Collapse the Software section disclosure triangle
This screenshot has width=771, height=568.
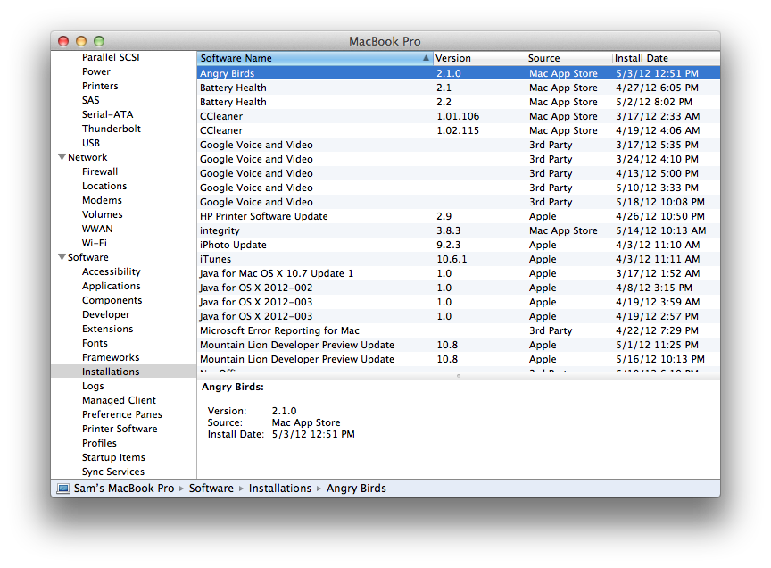tap(62, 257)
